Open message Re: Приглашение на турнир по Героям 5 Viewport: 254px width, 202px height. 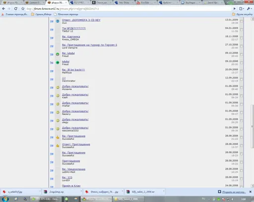coord(89,45)
